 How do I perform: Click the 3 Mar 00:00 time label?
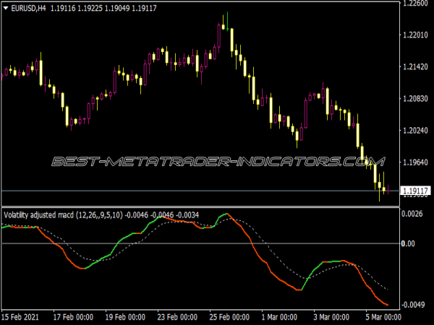coord(331,317)
